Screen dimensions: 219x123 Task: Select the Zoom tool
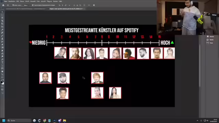pyautogui.click(x=2, y=74)
